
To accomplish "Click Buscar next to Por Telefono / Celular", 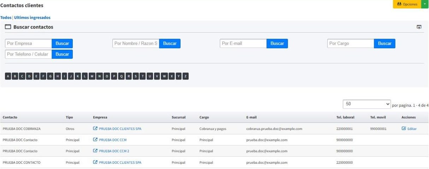I will [62, 54].
